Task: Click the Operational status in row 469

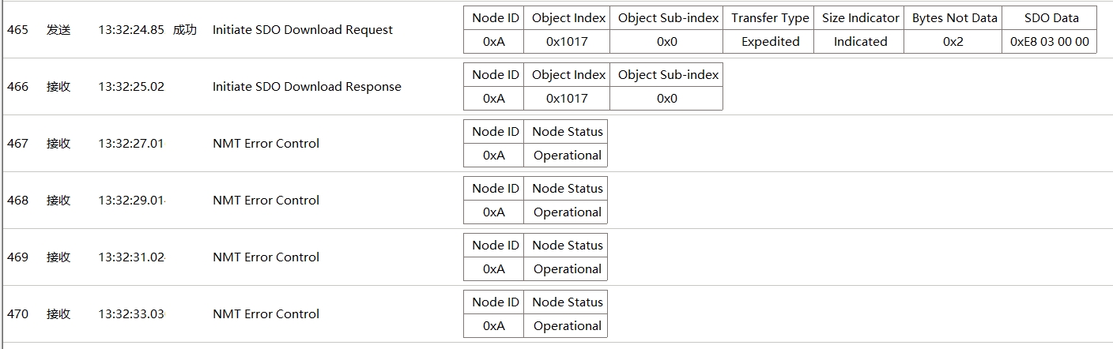Action: point(567,269)
